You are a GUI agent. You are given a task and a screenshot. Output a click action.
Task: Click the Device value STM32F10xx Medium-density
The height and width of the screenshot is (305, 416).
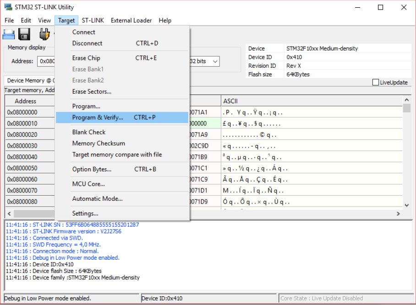(x=322, y=48)
